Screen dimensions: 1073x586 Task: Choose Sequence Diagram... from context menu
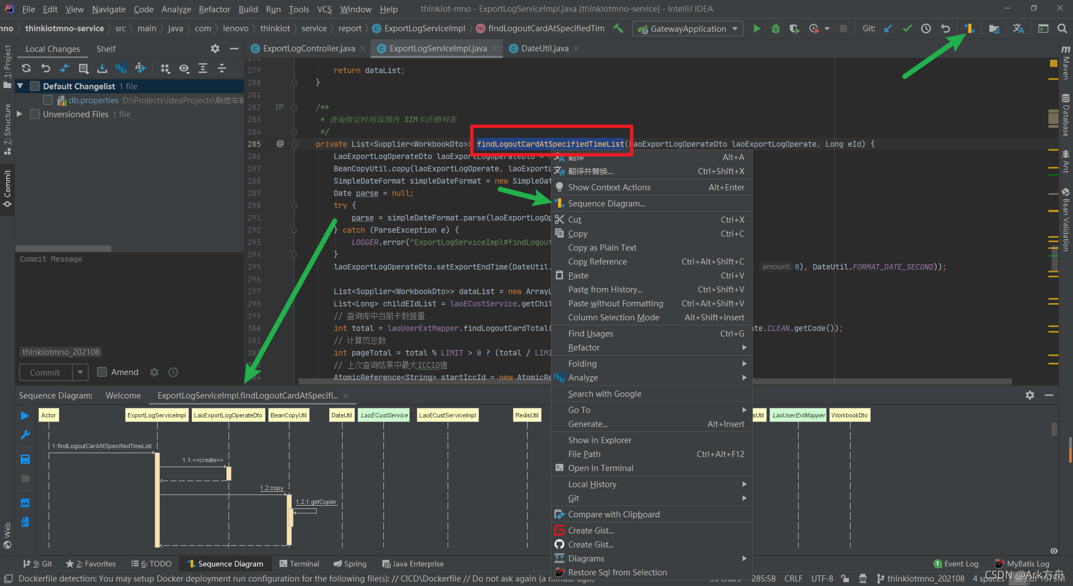click(x=652, y=204)
